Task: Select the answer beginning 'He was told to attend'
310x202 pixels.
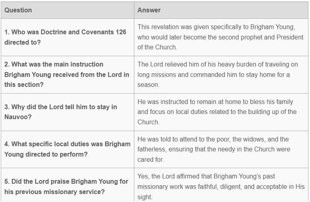Action: [214, 149]
